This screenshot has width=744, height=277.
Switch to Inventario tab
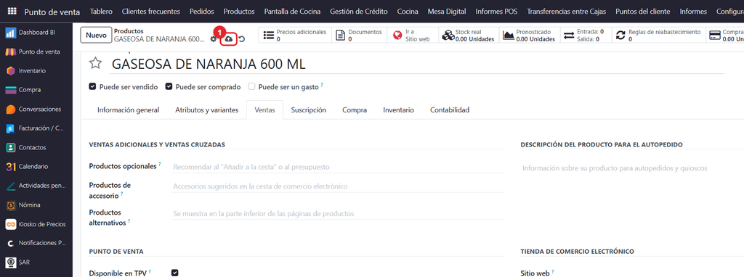[x=399, y=109]
